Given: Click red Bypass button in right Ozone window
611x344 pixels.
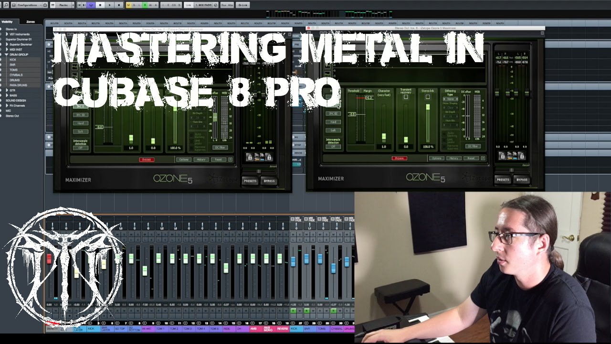Looking at the screenshot, I should pos(400,158).
